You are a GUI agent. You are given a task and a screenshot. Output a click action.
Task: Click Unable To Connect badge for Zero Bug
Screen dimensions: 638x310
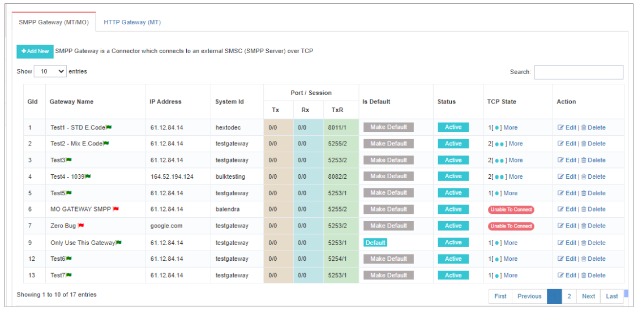point(511,226)
